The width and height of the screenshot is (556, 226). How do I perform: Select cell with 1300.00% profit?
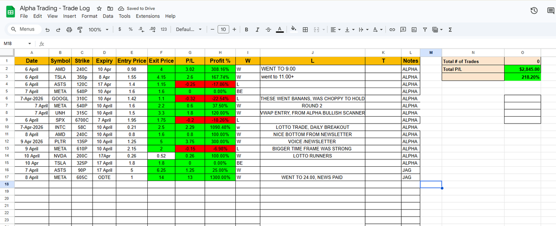[x=220, y=177]
